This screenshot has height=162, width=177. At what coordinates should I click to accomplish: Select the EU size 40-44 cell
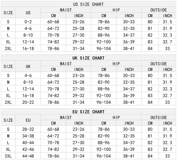(28, 143)
